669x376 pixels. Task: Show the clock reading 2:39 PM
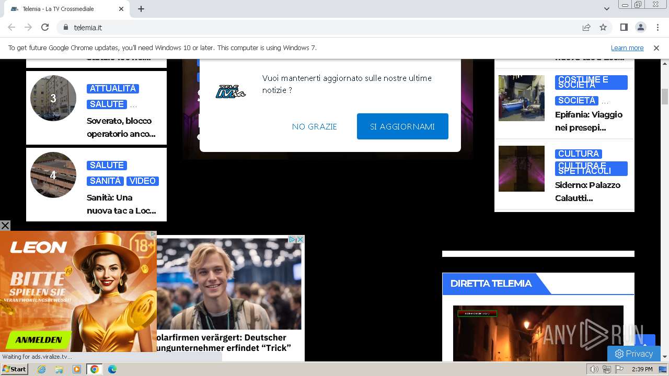coord(642,369)
